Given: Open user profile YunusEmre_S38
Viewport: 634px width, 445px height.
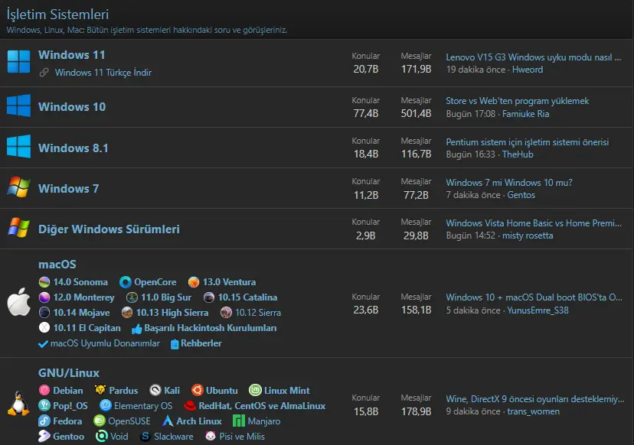Looking at the screenshot, I should click(538, 310).
